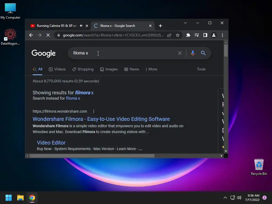This screenshot has width=272, height=204.
Task: Click the horizontal scrollbar thumb
Action: click(x=92, y=156)
